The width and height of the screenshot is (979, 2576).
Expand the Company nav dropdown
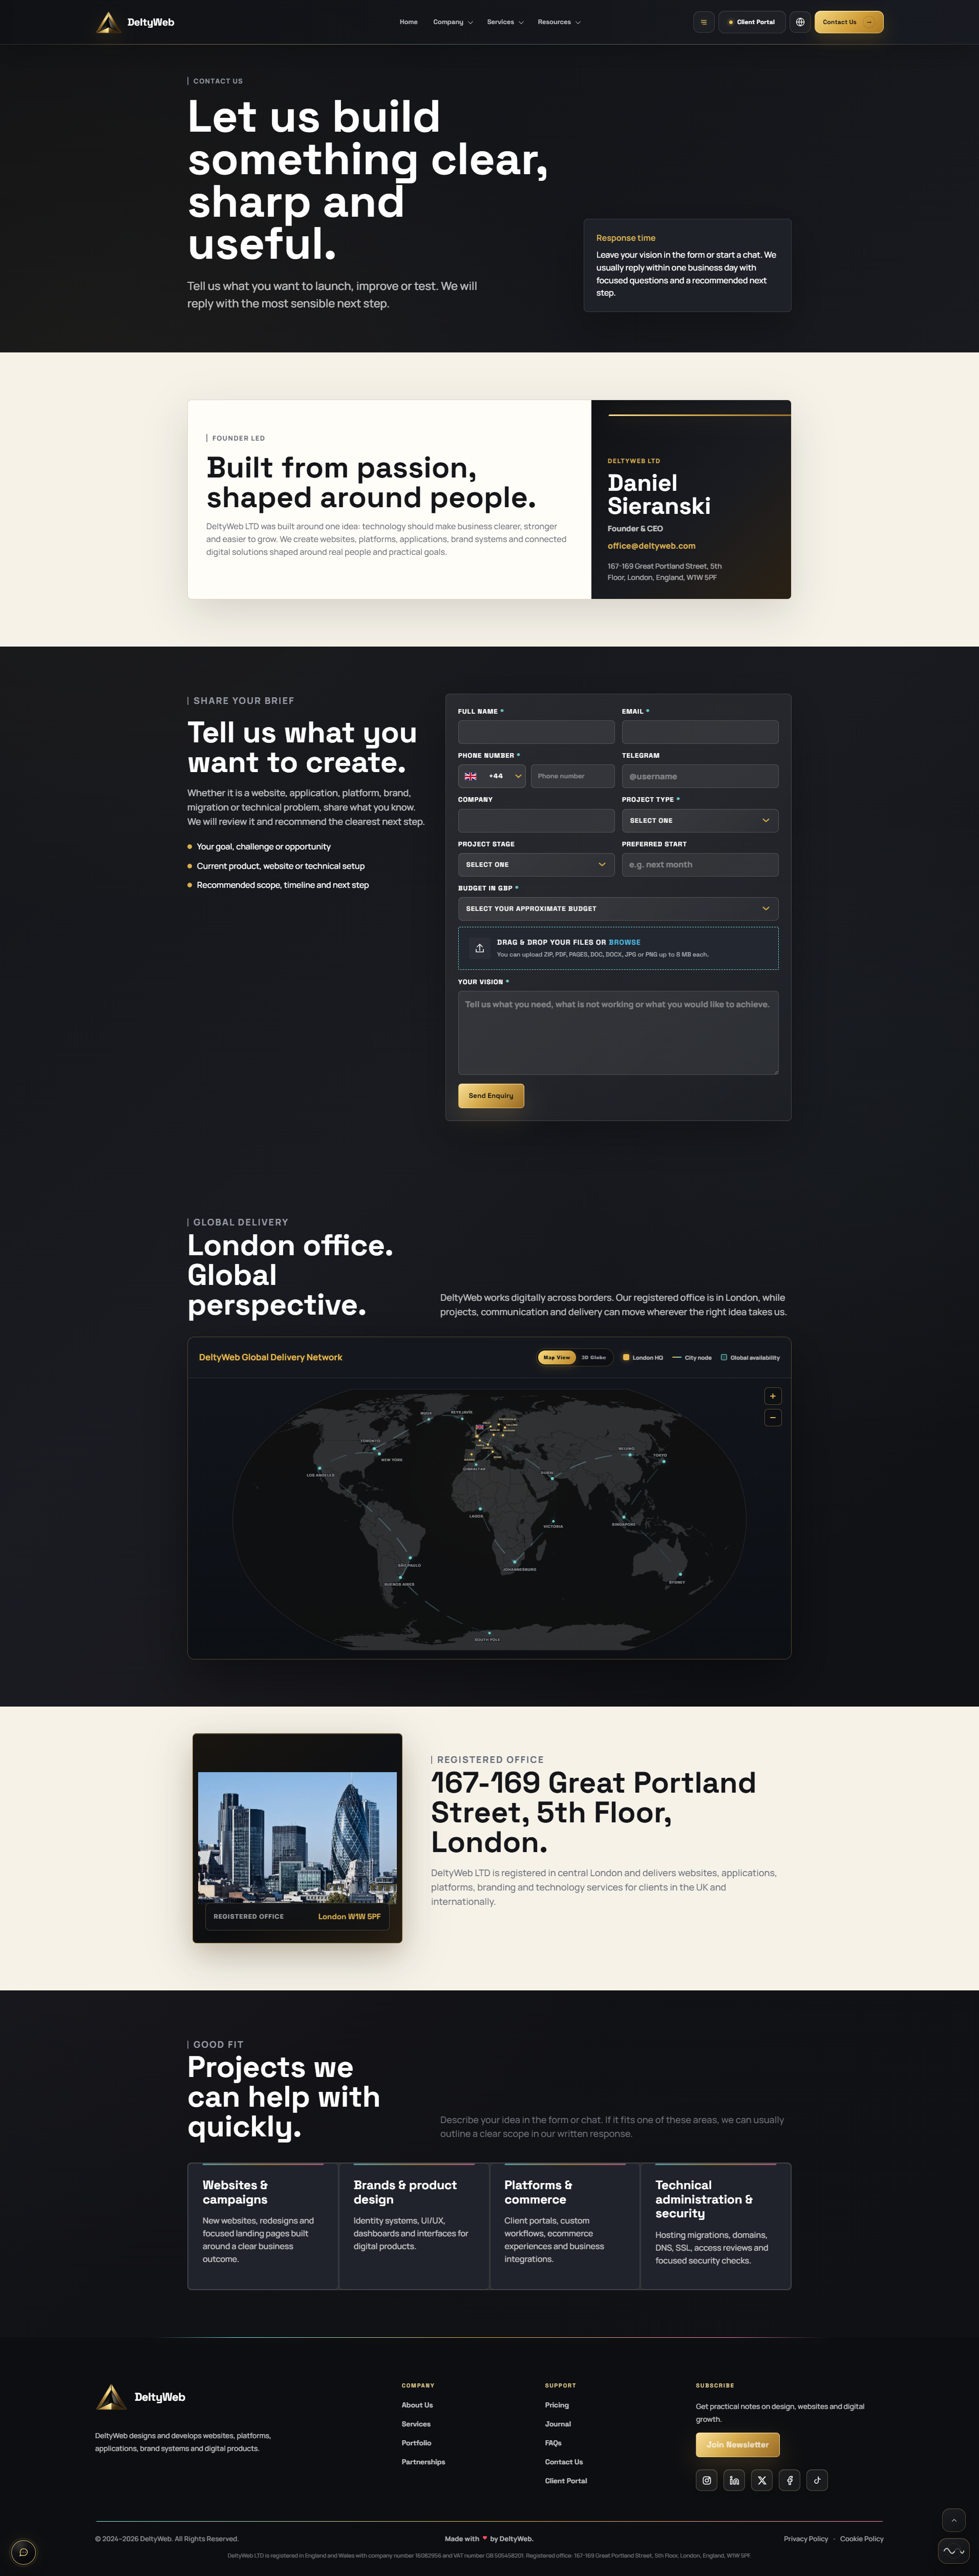coord(453,22)
